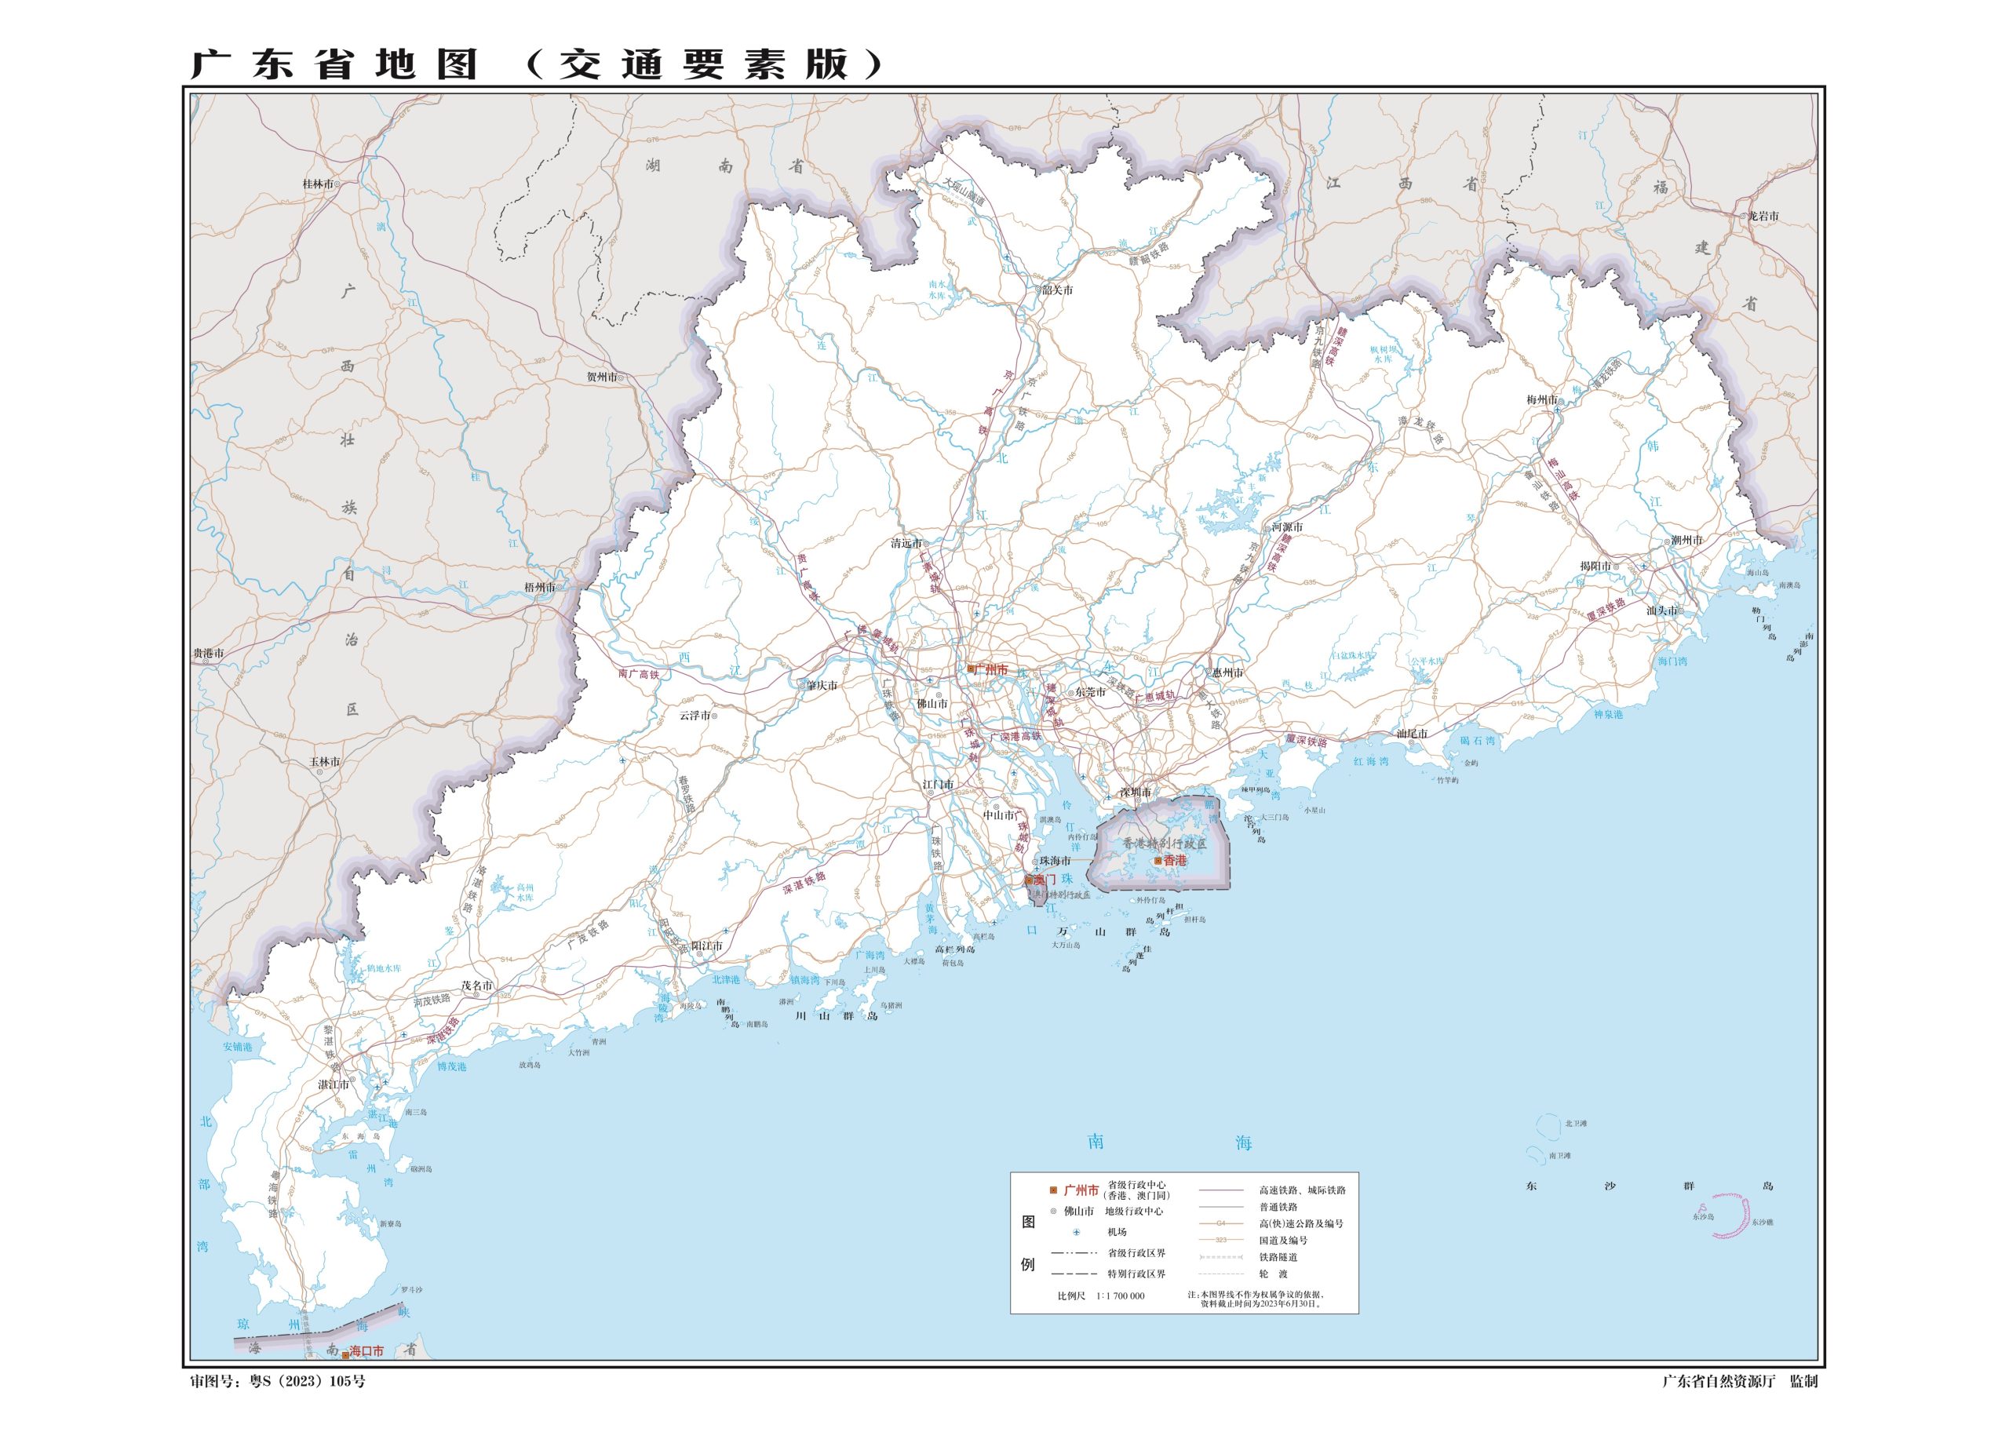Viewport: 2009px width, 1454px height.
Task: Select the 赣韶铁路 railway label
Action: (x=1149, y=253)
